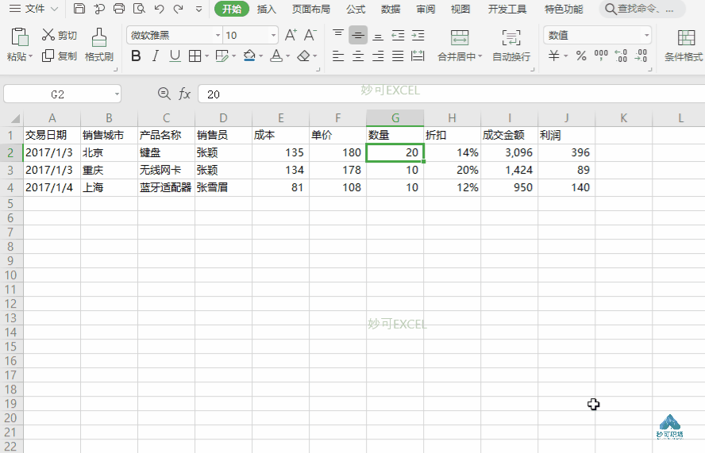This screenshot has height=453, width=705.
Task: Align text left
Action: pyautogui.click(x=338, y=56)
